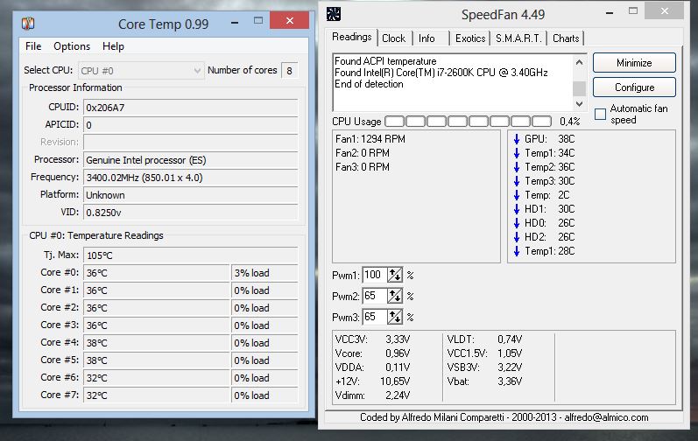Click the arrow icon next to Temp: 2C
Viewport: 698px width, 441px height.
tap(517, 195)
